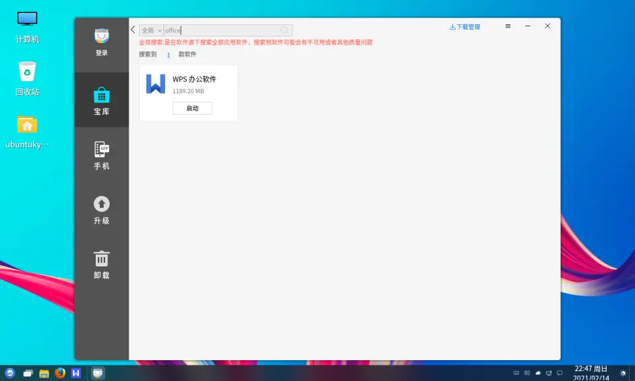This screenshot has height=381, width=635.
Task: Open the 登录 login avatar in sidebar
Action: pyautogui.click(x=102, y=41)
